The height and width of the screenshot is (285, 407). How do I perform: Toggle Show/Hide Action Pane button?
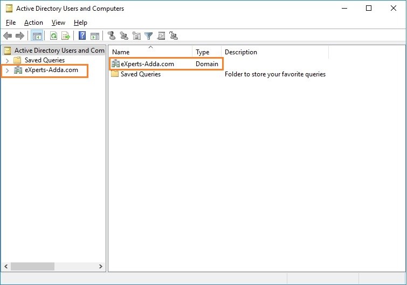(95, 36)
